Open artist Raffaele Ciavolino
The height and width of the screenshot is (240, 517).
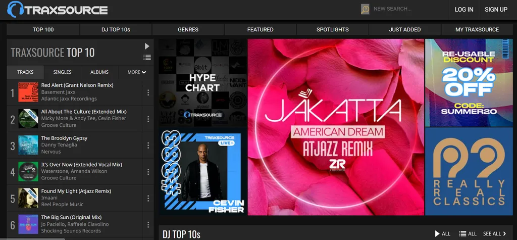[x=89, y=224]
